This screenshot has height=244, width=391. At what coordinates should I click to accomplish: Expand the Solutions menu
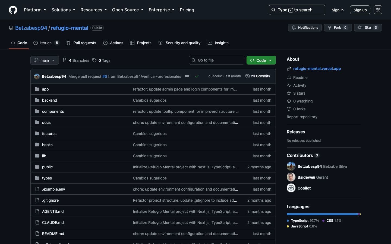tap(63, 10)
